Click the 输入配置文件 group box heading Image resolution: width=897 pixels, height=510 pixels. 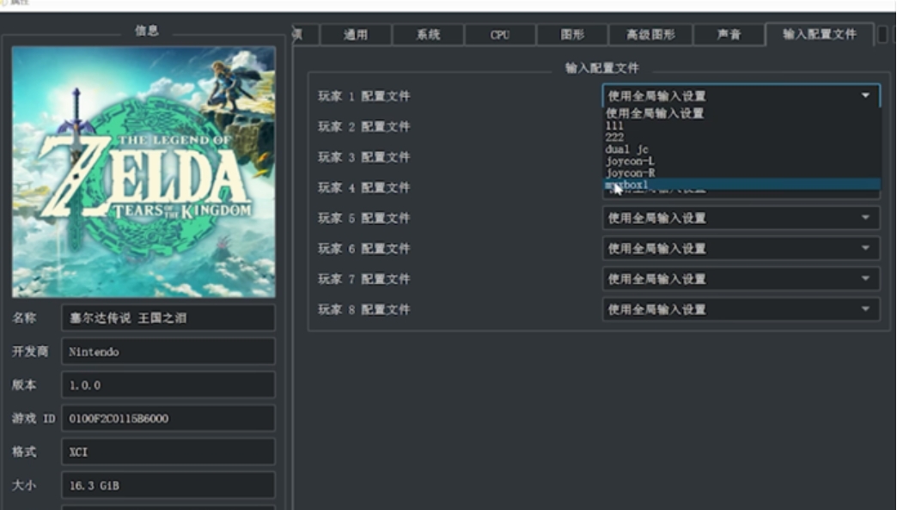[601, 68]
